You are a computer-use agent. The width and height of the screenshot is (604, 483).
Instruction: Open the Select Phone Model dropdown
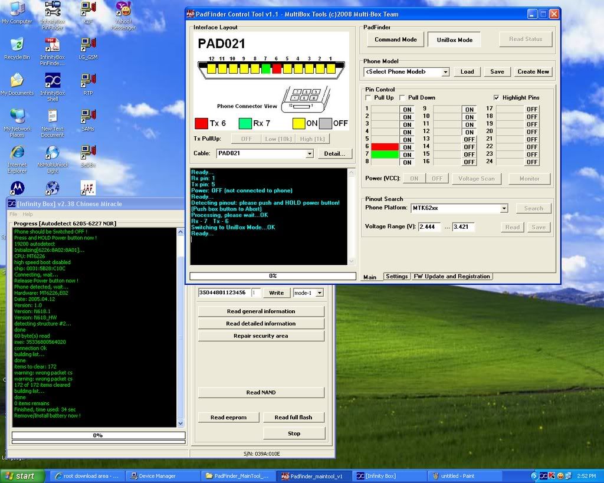pyautogui.click(x=445, y=72)
